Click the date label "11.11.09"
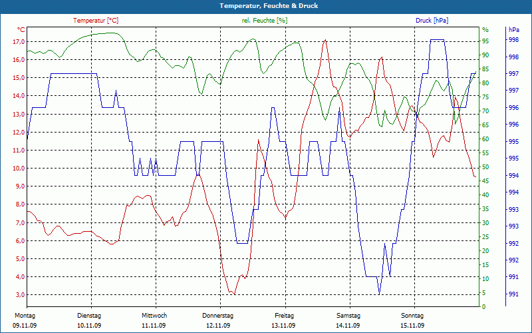Image resolution: width=532 pixels, height=333 pixels. [x=154, y=326]
